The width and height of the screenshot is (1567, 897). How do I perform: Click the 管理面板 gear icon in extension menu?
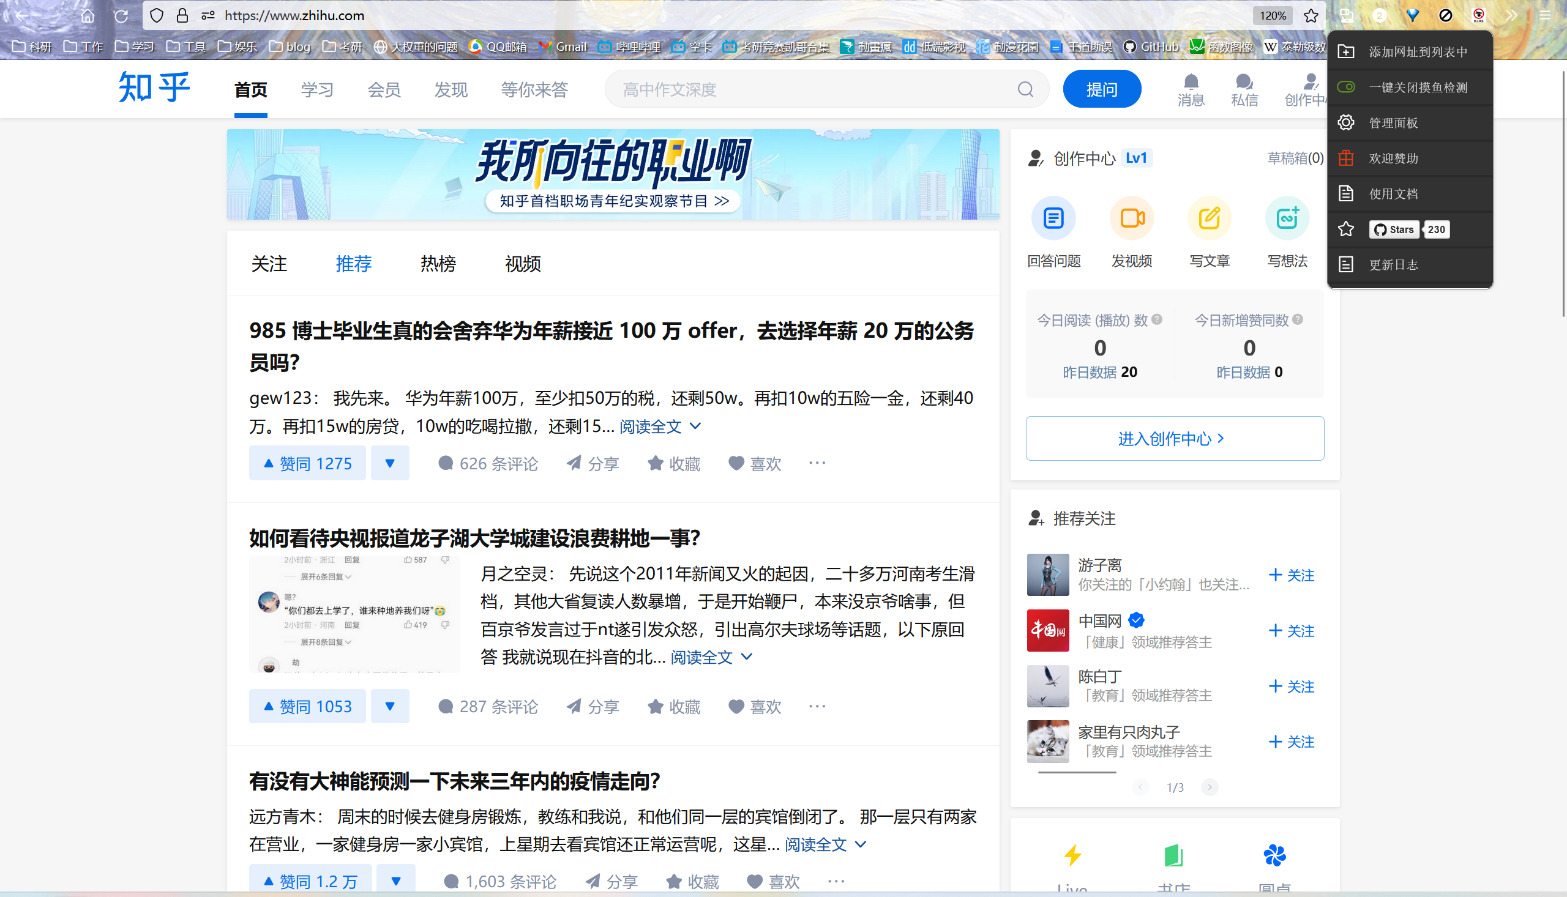pos(1347,122)
